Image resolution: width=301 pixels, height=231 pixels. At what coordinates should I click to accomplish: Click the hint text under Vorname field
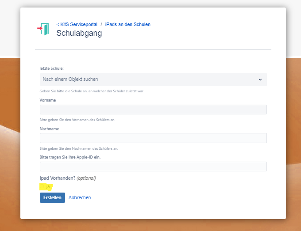pos(77,120)
